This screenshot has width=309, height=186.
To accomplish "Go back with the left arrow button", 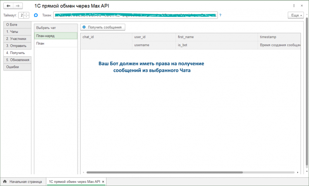I will (x=8, y=6).
